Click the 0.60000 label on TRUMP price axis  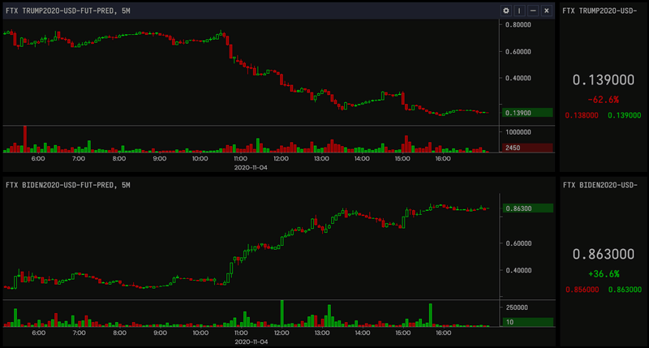click(x=518, y=52)
